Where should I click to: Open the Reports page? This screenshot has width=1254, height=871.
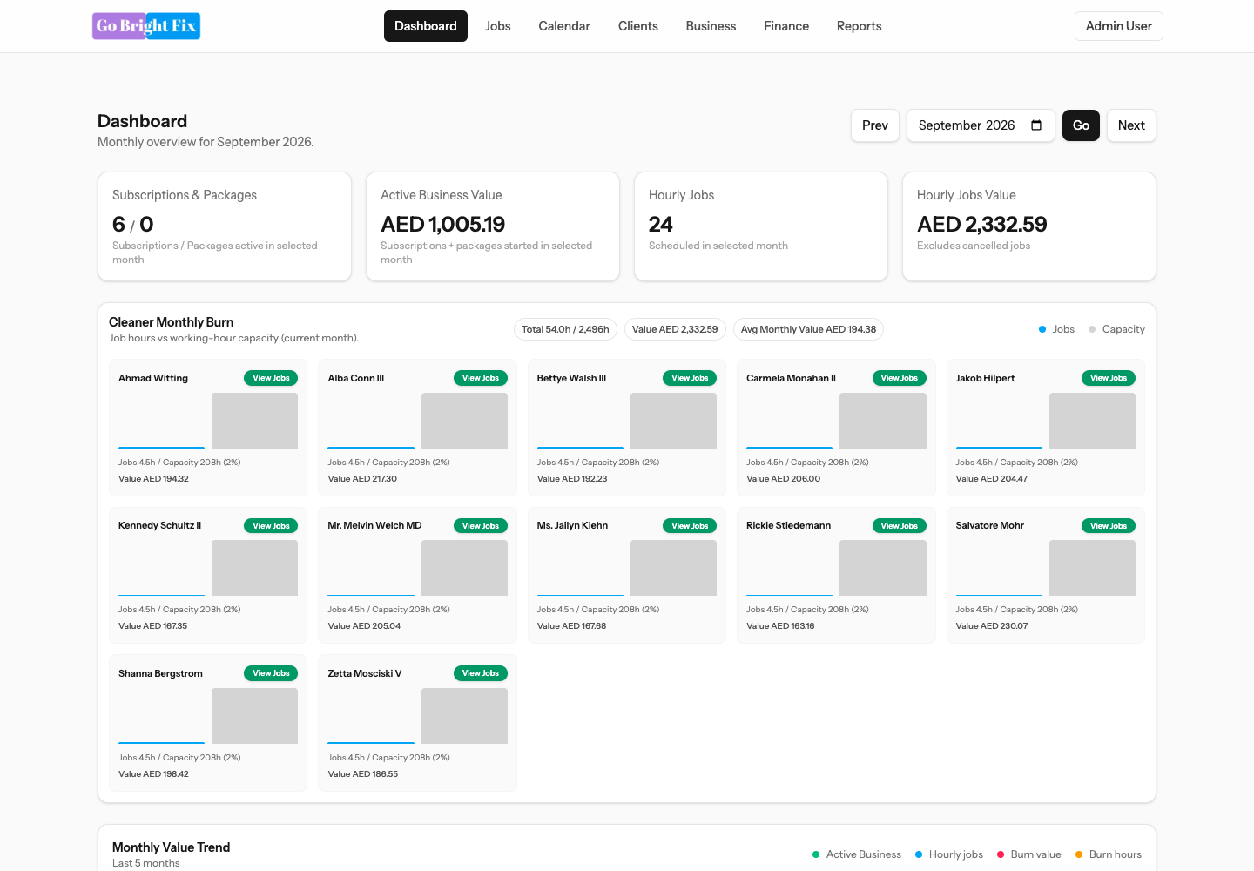click(x=859, y=26)
